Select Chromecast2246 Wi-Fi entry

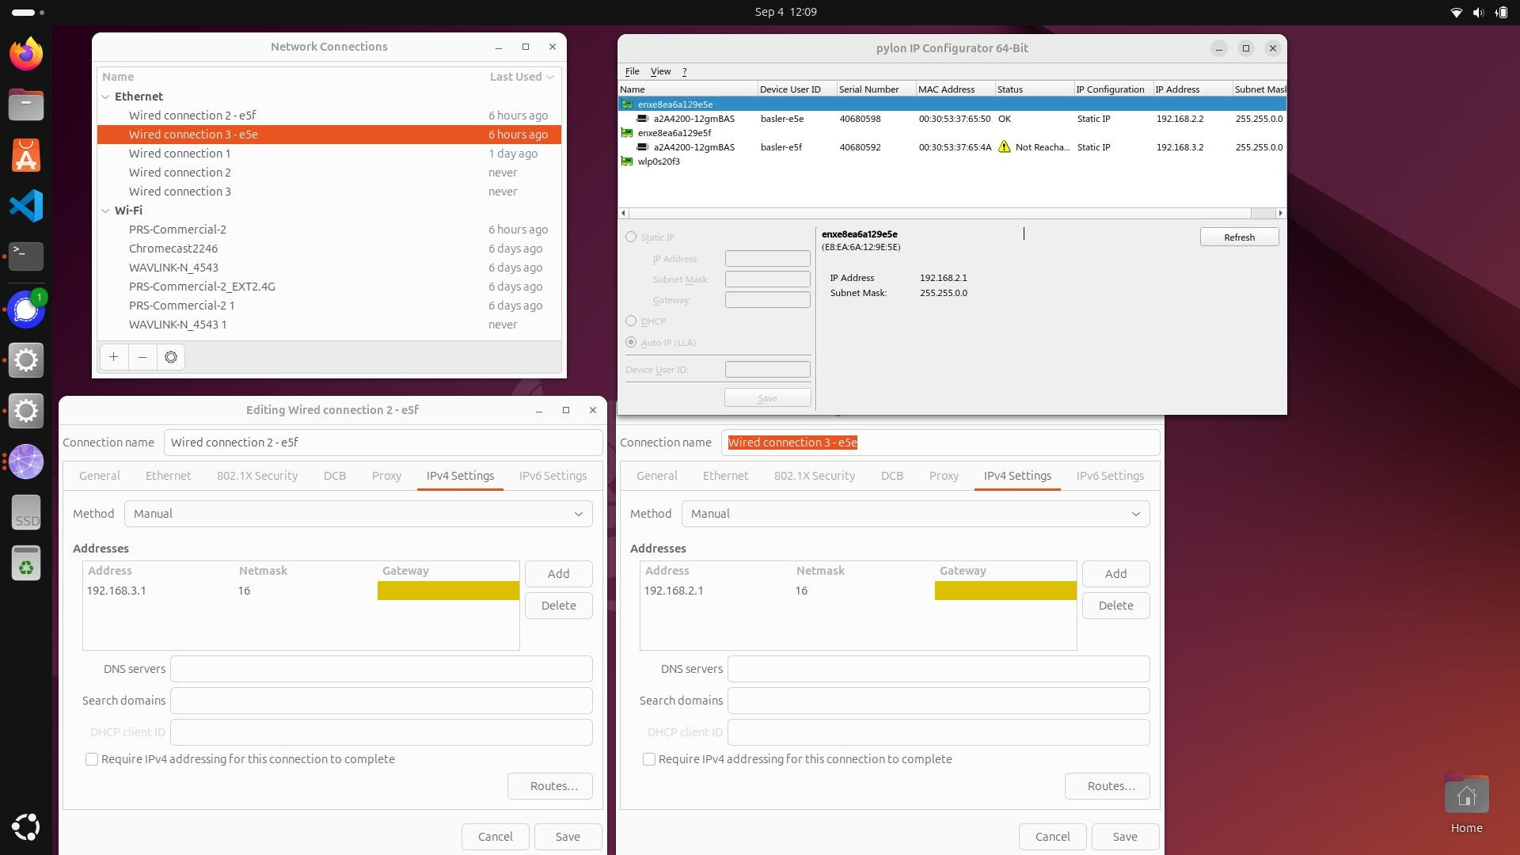(329, 249)
